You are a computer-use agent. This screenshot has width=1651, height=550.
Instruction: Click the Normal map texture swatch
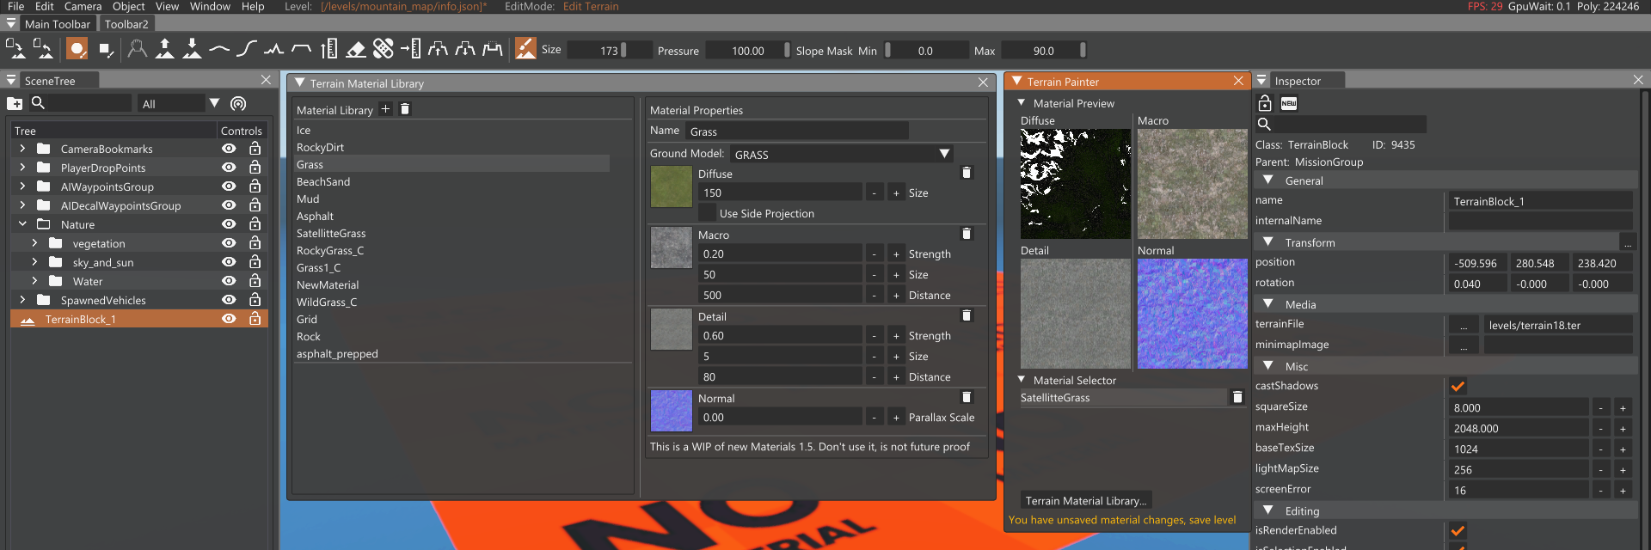[672, 411]
